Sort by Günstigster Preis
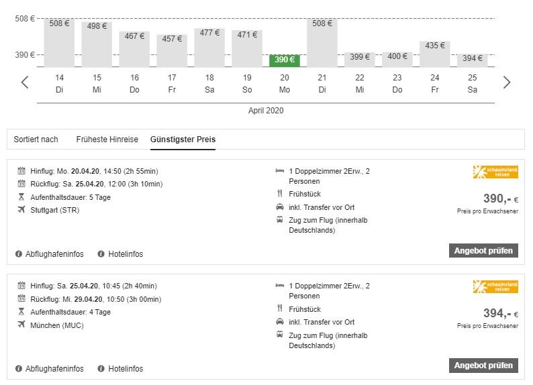The image size is (533, 385). (183, 140)
